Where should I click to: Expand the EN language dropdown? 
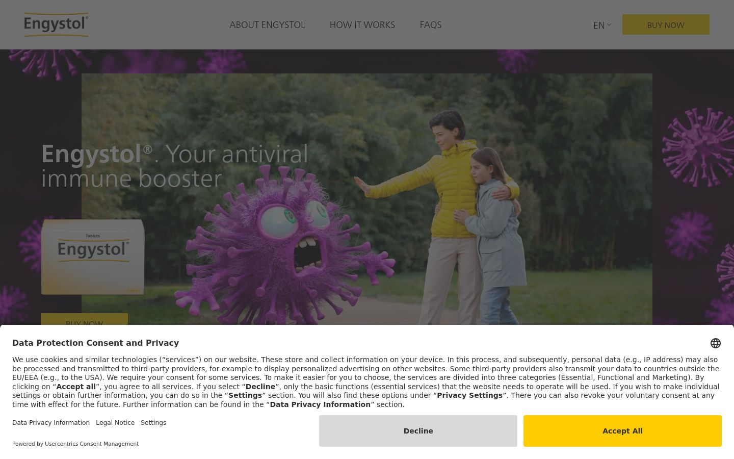pyautogui.click(x=602, y=25)
